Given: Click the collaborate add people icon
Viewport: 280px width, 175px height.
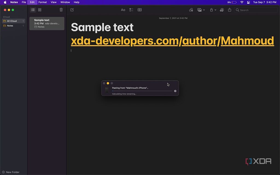Looking at the screenshot, I should (x=222, y=10).
